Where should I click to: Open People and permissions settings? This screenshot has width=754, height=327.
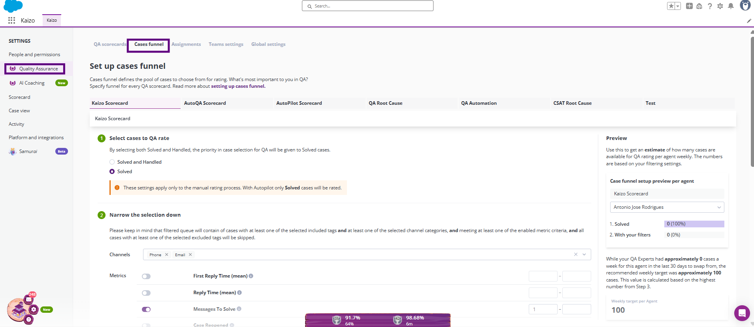[x=34, y=55]
